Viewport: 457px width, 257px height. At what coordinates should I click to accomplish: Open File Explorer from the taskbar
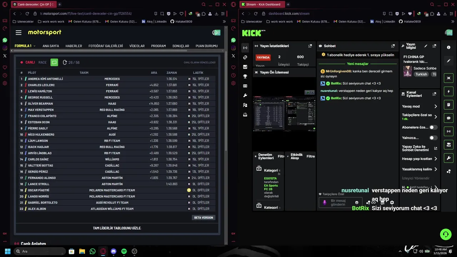point(82,251)
